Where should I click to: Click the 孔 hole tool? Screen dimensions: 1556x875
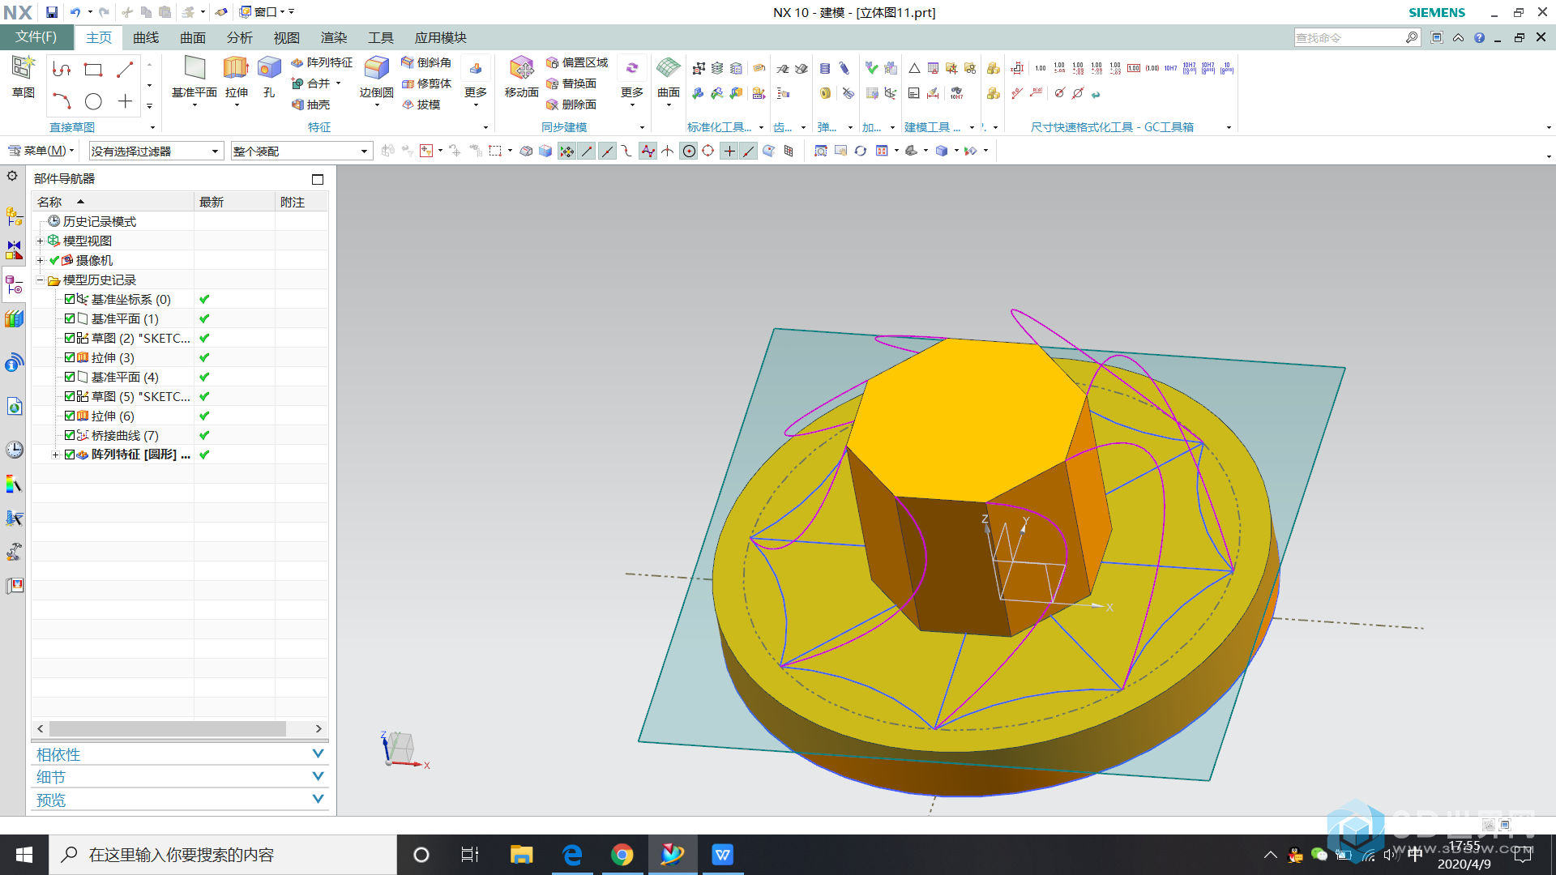(269, 77)
